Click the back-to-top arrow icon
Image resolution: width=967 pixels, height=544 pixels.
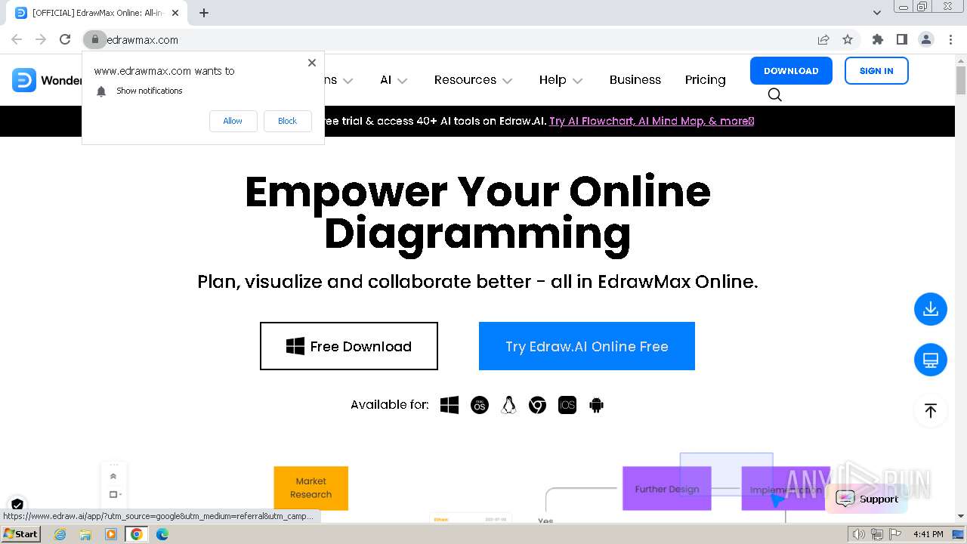click(x=931, y=410)
